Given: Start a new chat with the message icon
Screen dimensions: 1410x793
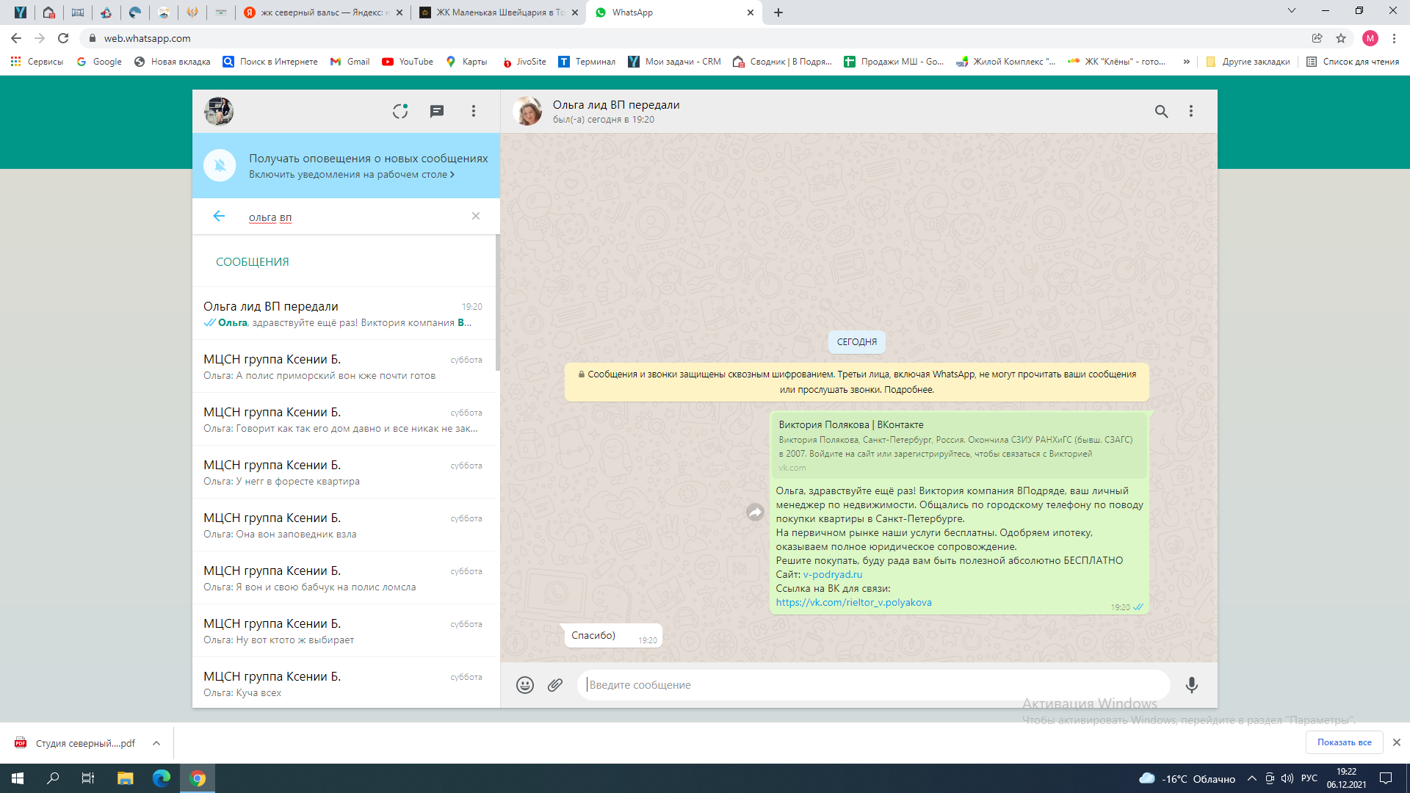Looking at the screenshot, I should click(437, 111).
